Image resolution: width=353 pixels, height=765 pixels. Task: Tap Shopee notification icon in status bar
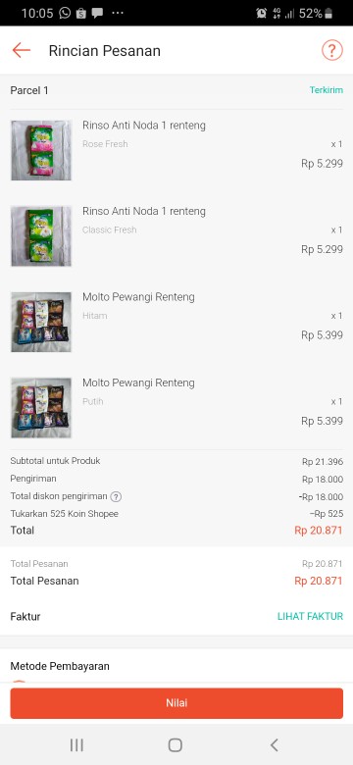point(81,13)
